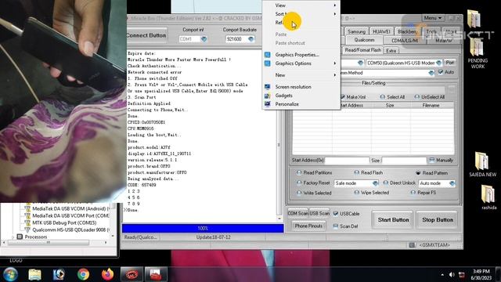Click the Phone Pinouts button
This screenshot has height=282, width=501.
pyautogui.click(x=308, y=226)
